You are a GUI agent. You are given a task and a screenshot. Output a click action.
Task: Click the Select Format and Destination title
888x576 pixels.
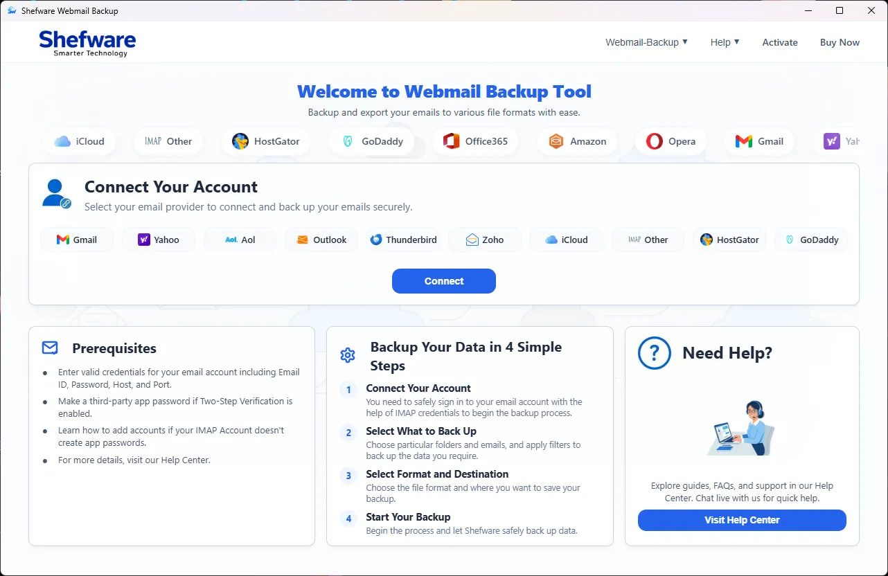click(437, 474)
